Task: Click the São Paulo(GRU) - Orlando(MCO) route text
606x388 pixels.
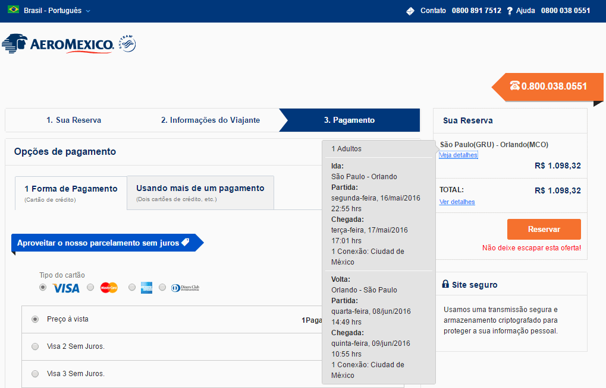Action: 494,145
